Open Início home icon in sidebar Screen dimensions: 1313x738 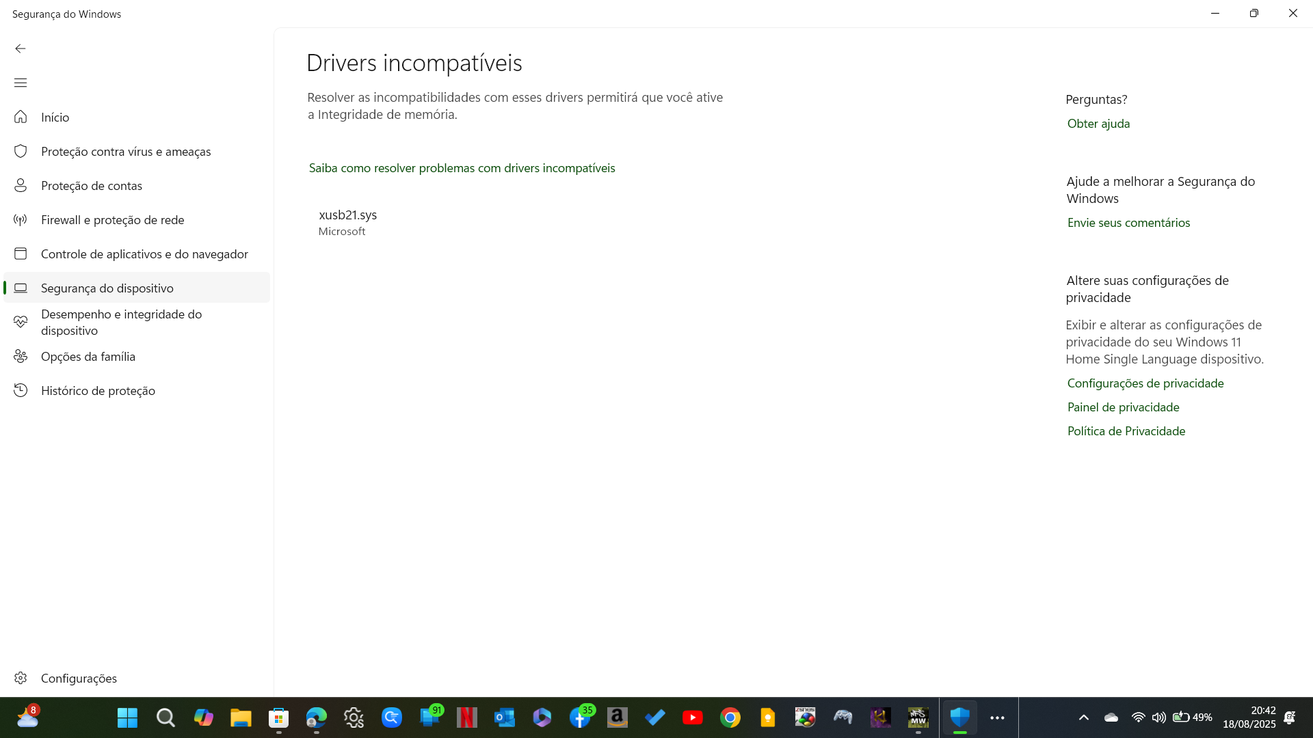(x=21, y=117)
